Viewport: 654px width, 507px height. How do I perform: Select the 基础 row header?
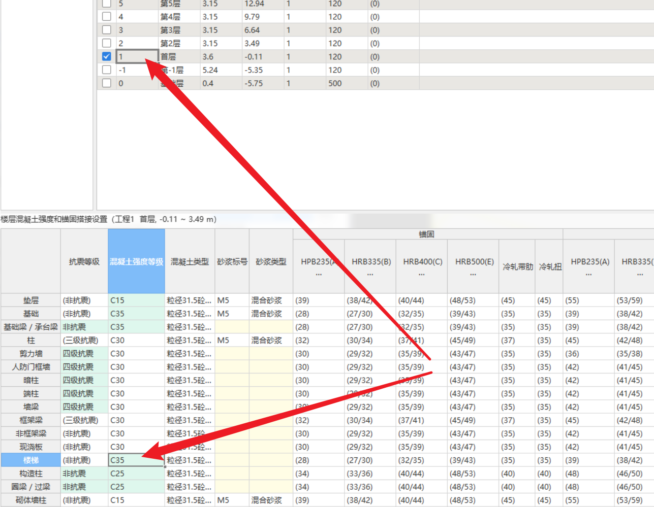[31, 314]
